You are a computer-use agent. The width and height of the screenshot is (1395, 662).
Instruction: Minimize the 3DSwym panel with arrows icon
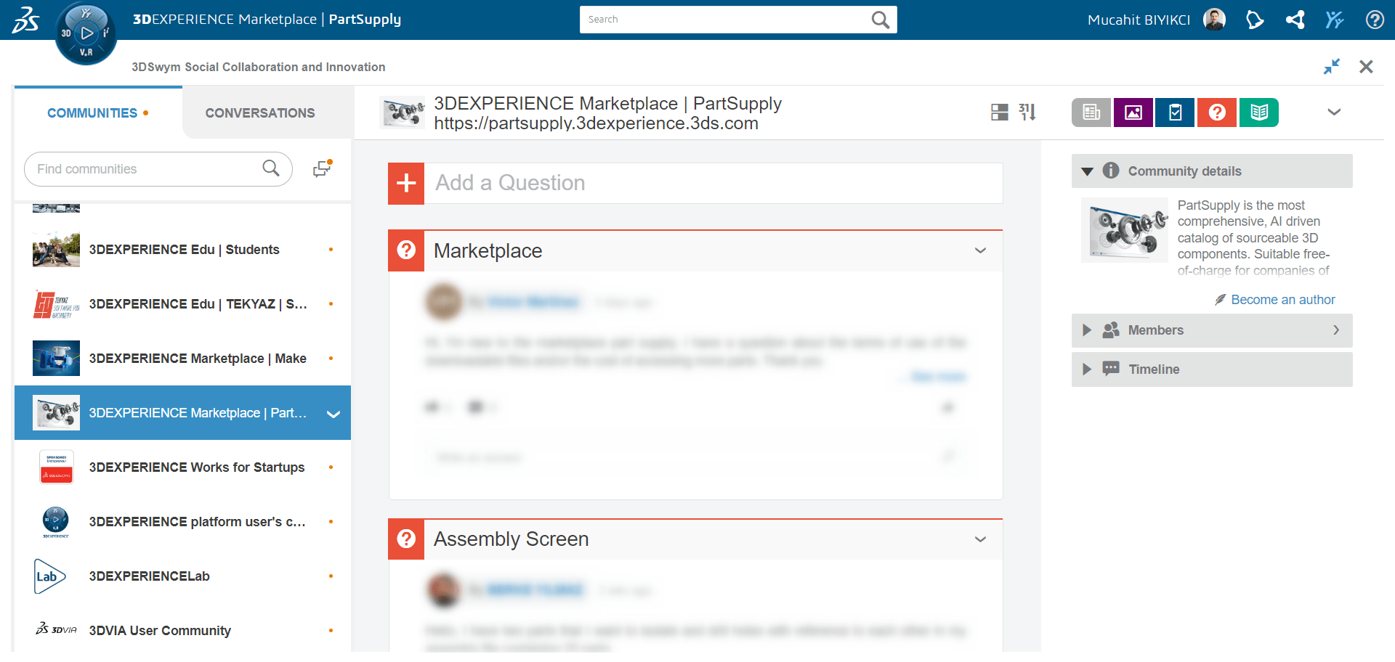tap(1331, 67)
